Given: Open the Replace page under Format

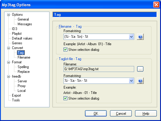Looking at the screenshot, I should click(x=24, y=72).
